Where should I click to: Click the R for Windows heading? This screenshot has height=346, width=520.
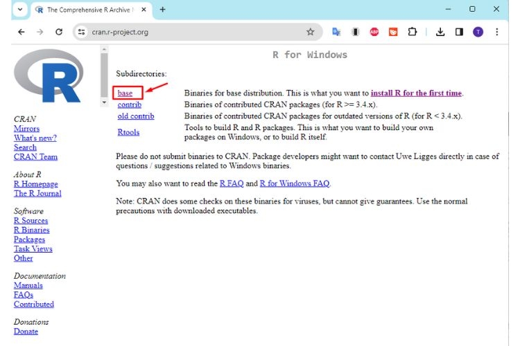(310, 55)
